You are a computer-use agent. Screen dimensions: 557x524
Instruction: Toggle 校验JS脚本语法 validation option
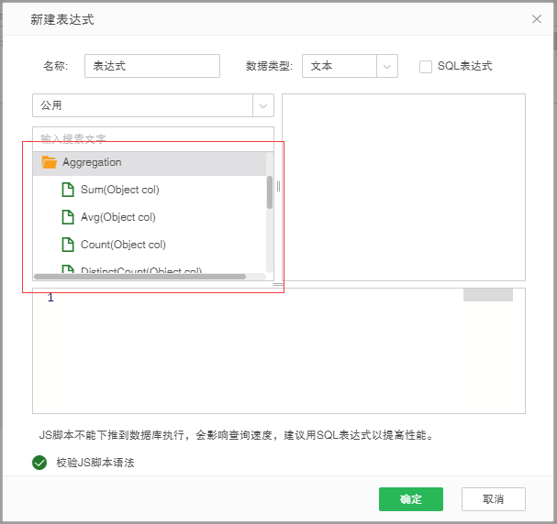coord(95,463)
